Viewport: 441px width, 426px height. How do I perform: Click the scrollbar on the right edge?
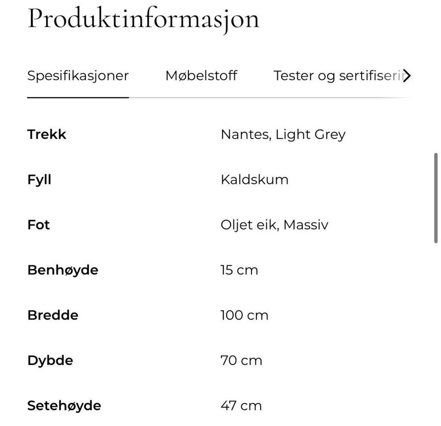[x=436, y=197]
